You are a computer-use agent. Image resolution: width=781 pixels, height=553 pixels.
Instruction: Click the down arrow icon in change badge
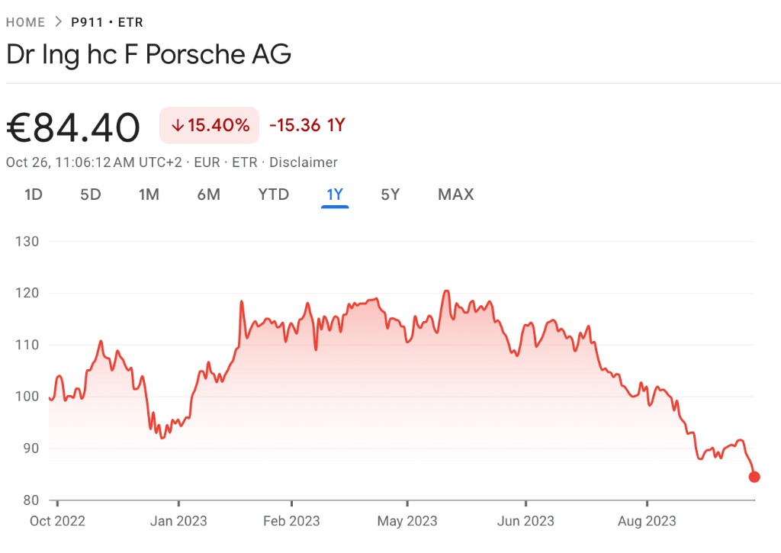click(x=178, y=125)
